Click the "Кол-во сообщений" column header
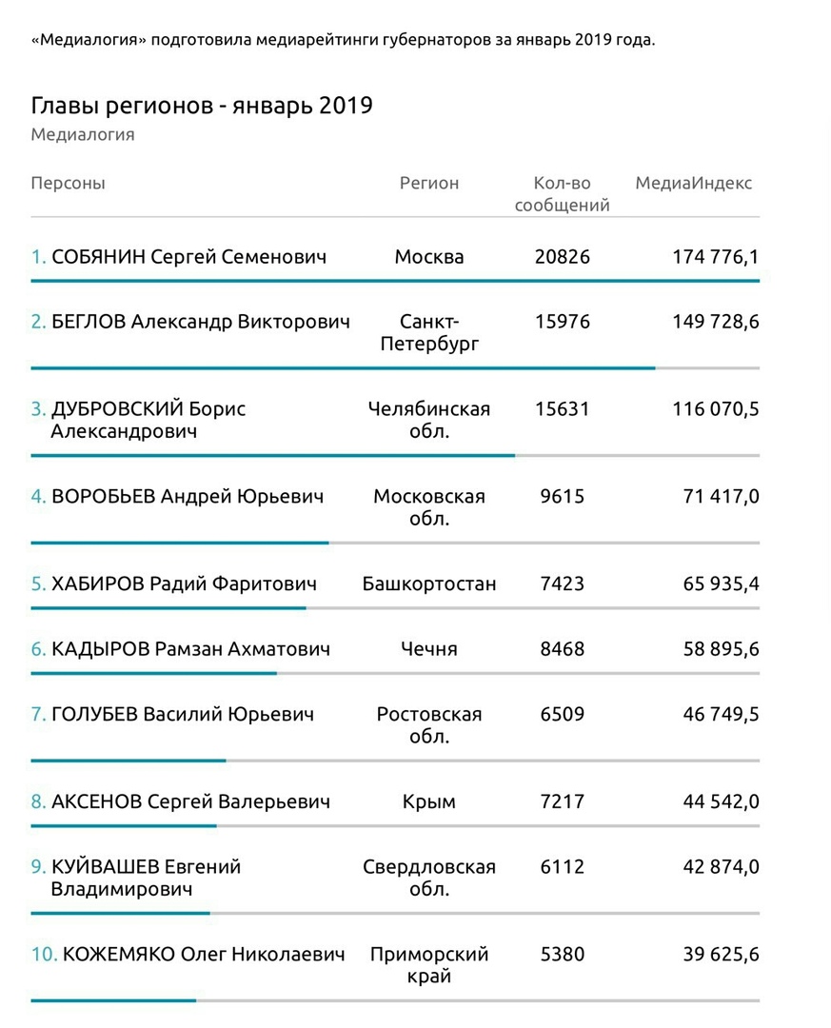 click(x=563, y=193)
